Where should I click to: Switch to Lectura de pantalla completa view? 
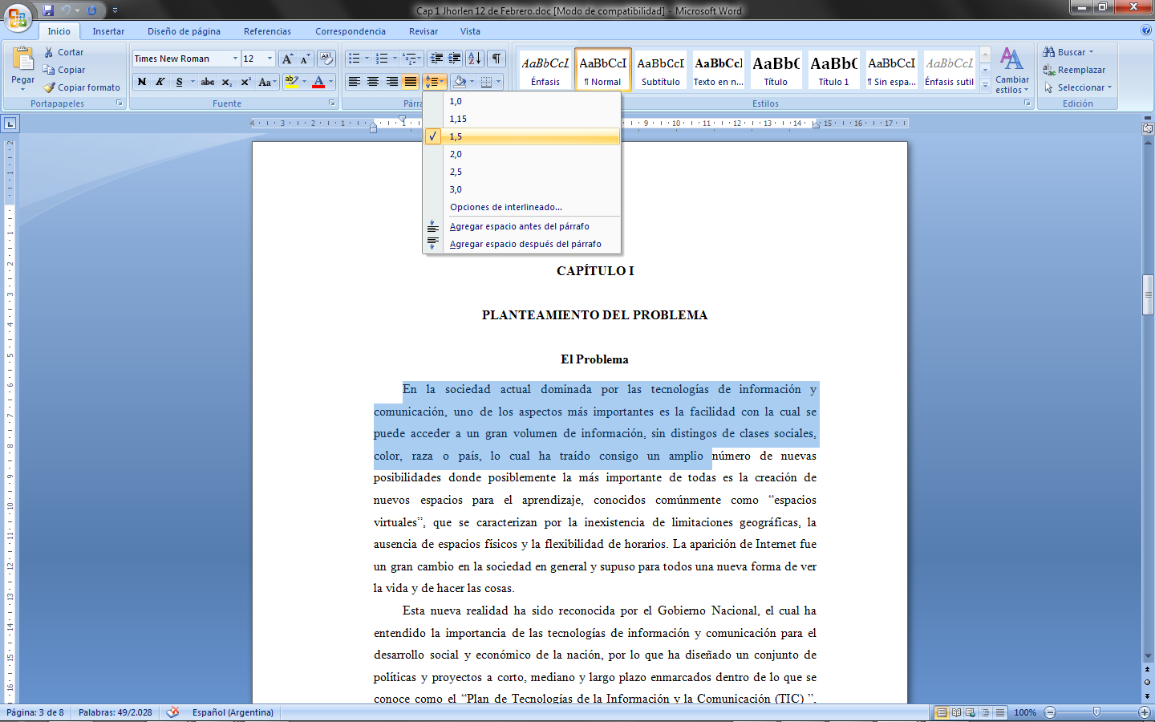tap(956, 712)
